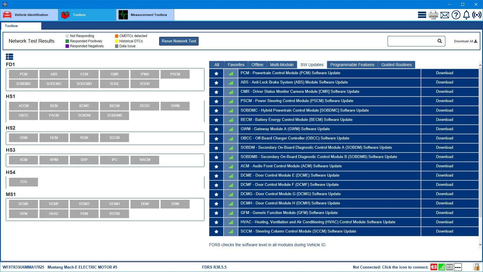Screen dimensions: 483x272
Task: Click signal bars icon in DCMH row
Action: pyautogui.click(x=231, y=204)
